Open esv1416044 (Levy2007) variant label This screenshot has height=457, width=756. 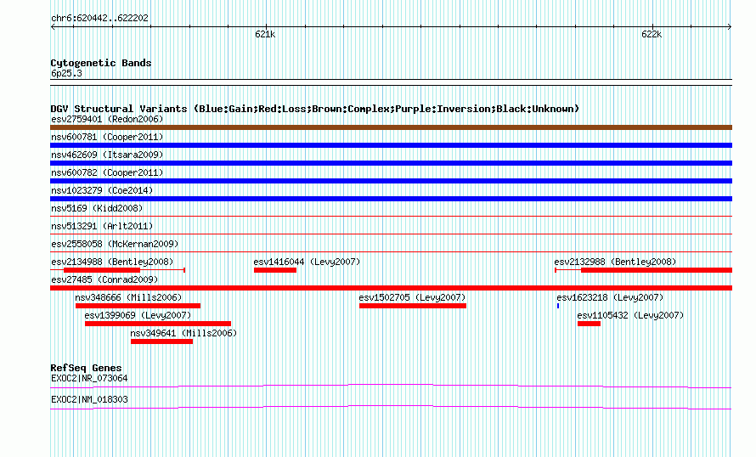tap(307, 262)
